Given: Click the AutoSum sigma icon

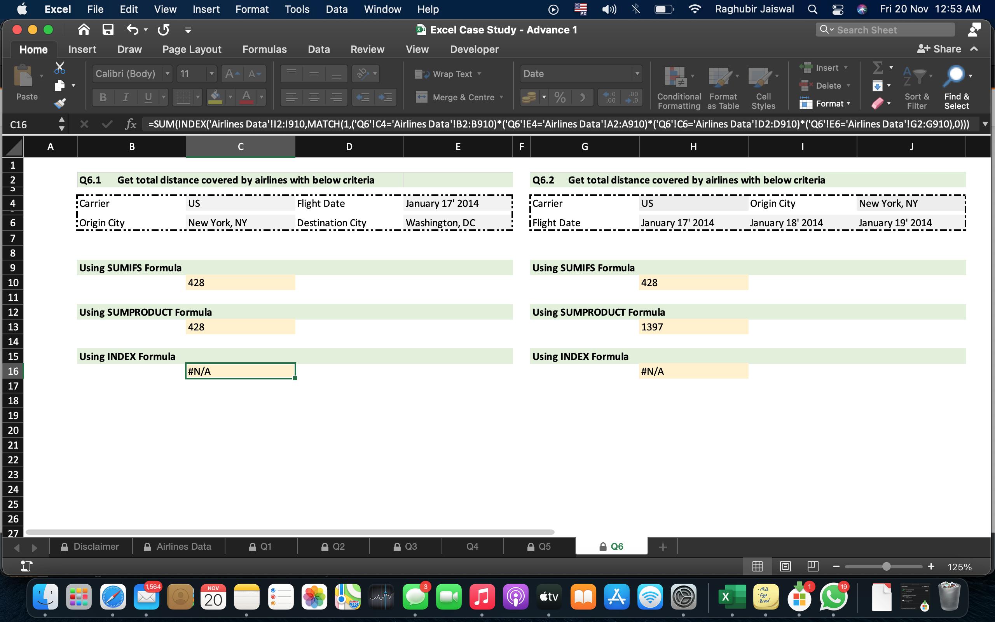Looking at the screenshot, I should [x=878, y=68].
